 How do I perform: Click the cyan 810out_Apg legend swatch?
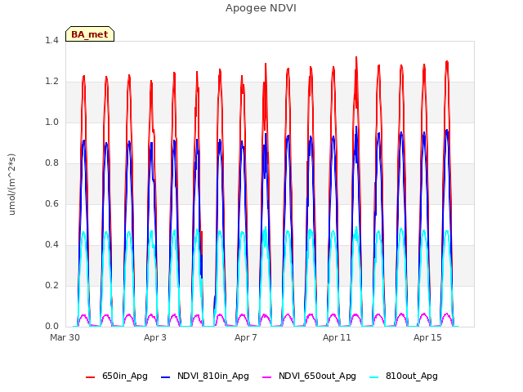click(374, 377)
